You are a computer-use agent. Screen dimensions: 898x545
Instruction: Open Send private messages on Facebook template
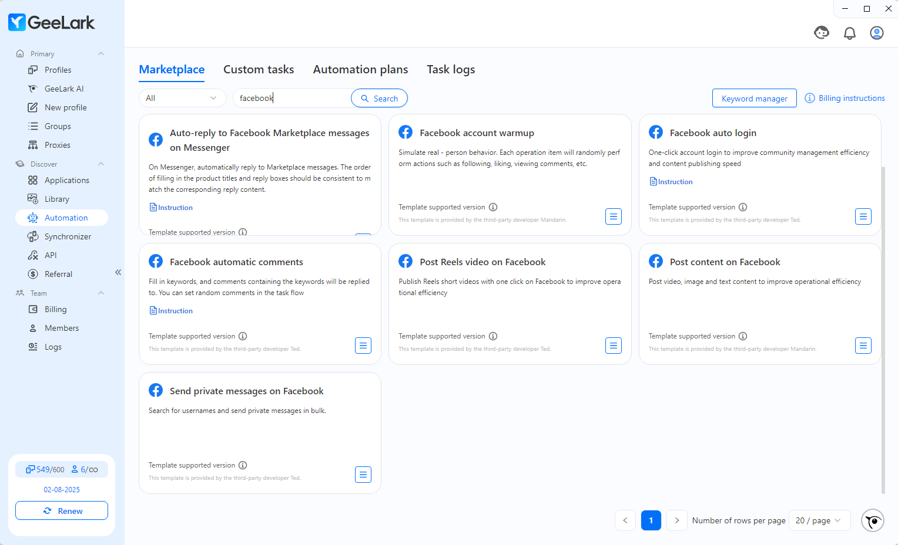tap(247, 391)
